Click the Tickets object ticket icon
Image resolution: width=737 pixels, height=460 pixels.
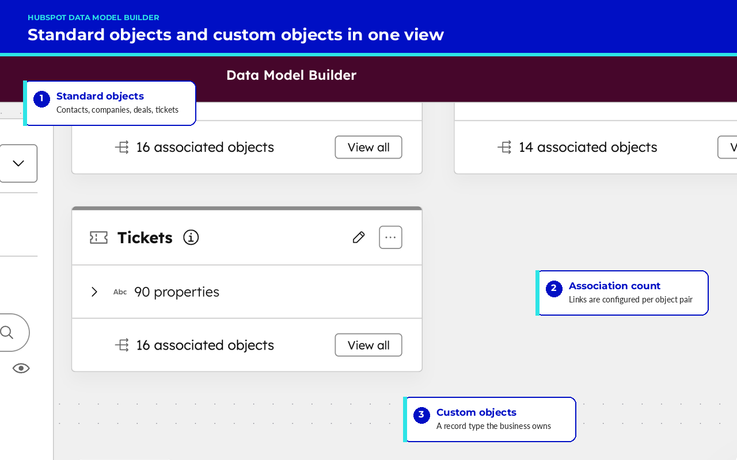(98, 237)
